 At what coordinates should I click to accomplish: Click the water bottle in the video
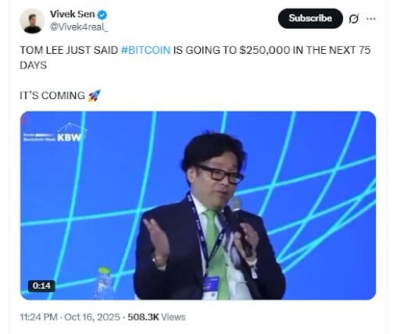pyautogui.click(x=103, y=283)
